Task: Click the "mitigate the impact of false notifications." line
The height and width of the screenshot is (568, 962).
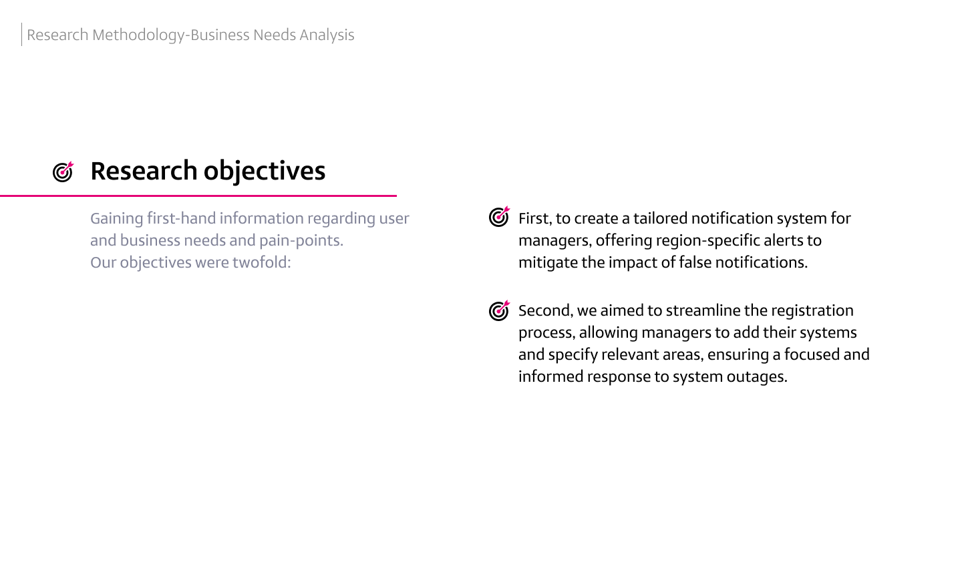Action: [x=663, y=262]
